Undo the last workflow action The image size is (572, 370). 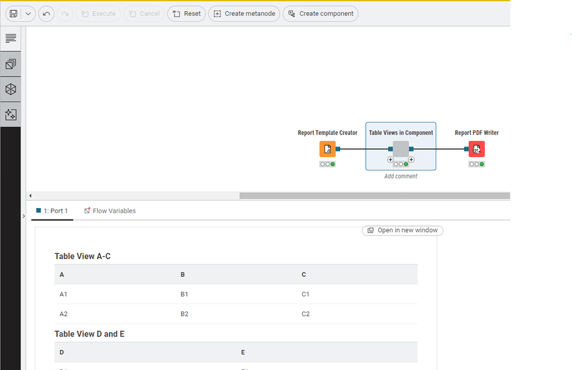coord(46,13)
